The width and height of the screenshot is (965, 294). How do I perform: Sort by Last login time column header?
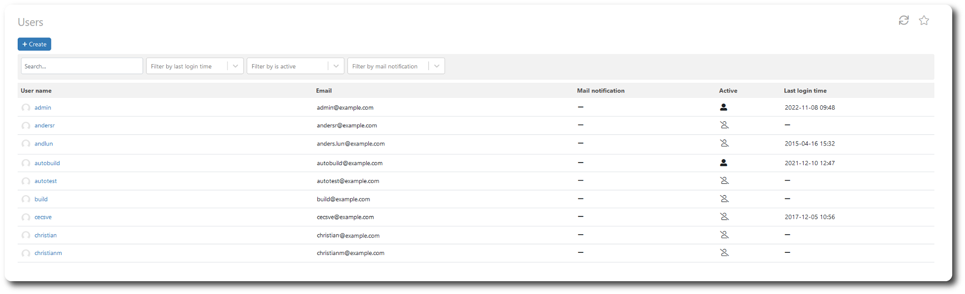(805, 91)
